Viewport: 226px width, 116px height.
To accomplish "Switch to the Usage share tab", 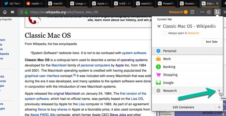I will [79, 4].
